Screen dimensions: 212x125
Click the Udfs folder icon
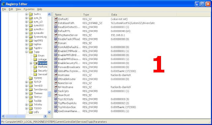click(x=31, y=112)
